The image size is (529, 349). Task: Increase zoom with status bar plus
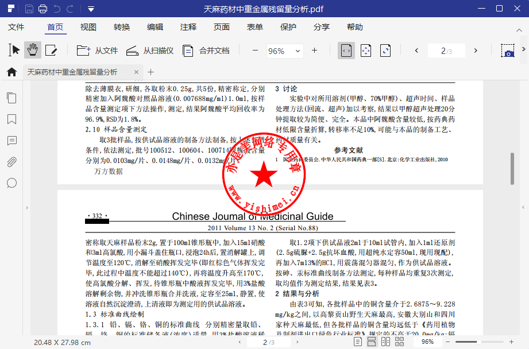click(x=511, y=342)
